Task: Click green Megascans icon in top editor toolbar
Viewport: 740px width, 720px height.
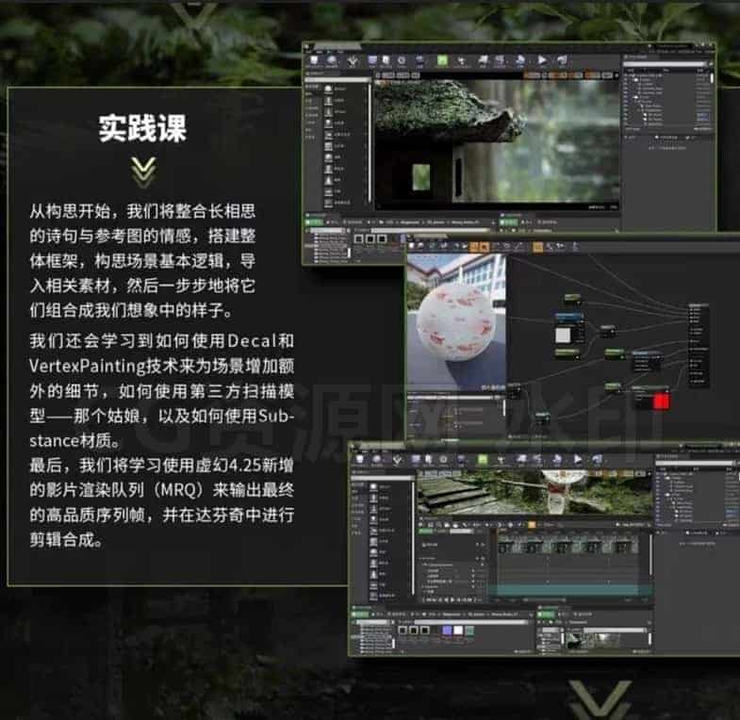Action: point(442,60)
